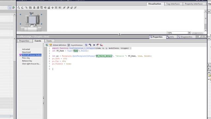Select the Click left mouse button event

(x=32, y=55)
